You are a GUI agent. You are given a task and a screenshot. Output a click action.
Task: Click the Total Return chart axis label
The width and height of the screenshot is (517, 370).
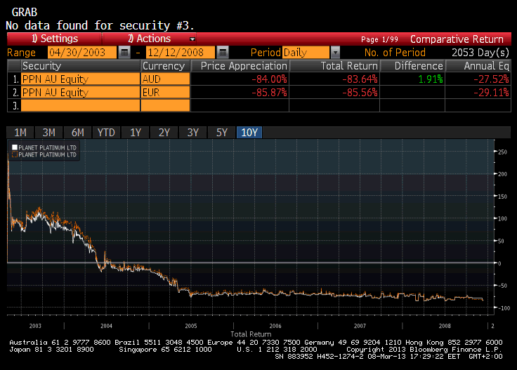point(251,334)
